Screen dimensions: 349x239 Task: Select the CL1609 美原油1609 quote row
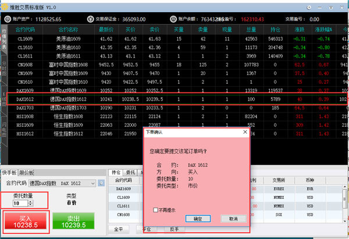177,39
